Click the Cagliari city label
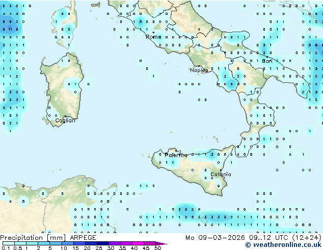Image resolution: width=323 pixels, height=250 pixels. 65,120
